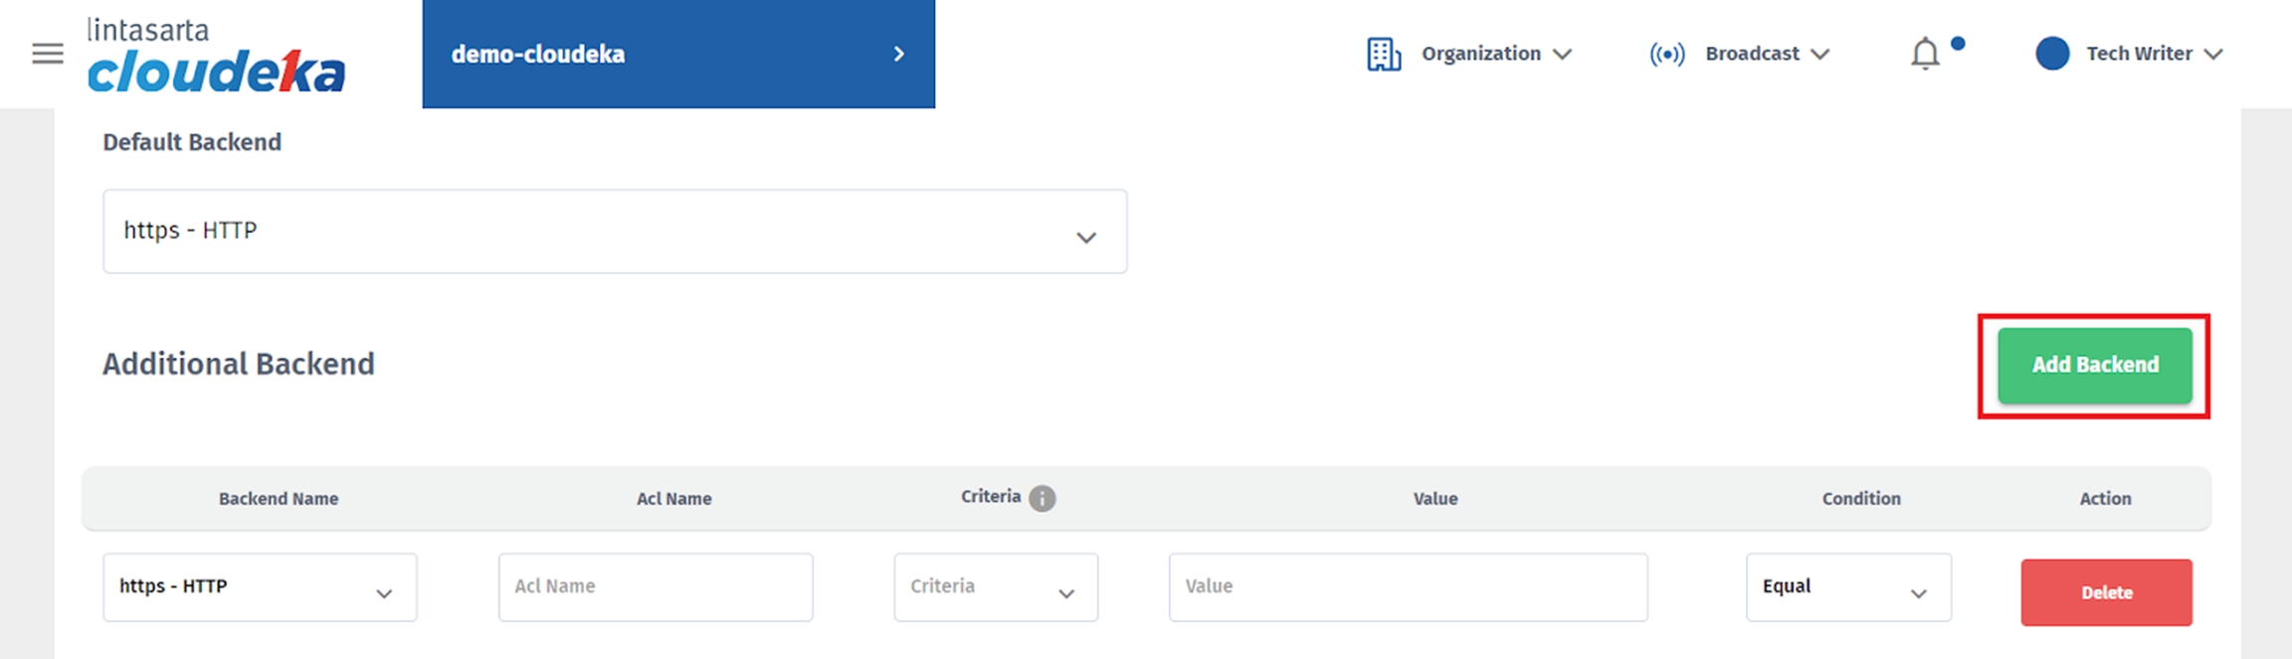Viewport: 2292px width, 659px height.
Task: Click the demo-cloudeka project arrow
Action: tap(898, 54)
